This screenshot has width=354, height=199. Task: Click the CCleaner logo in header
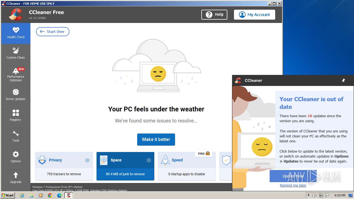click(x=15, y=15)
